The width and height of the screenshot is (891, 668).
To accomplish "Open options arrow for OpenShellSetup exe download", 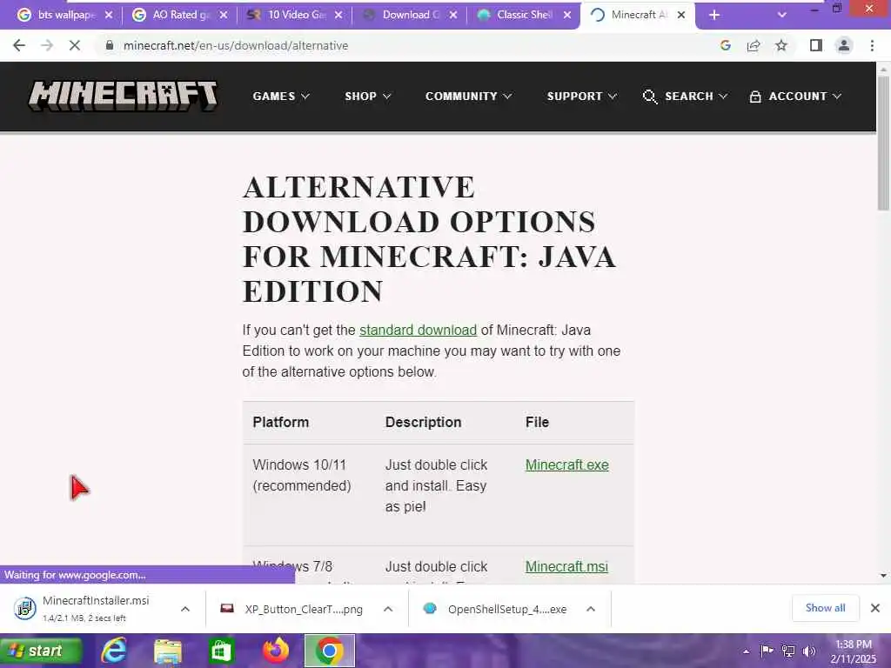I will tap(591, 609).
